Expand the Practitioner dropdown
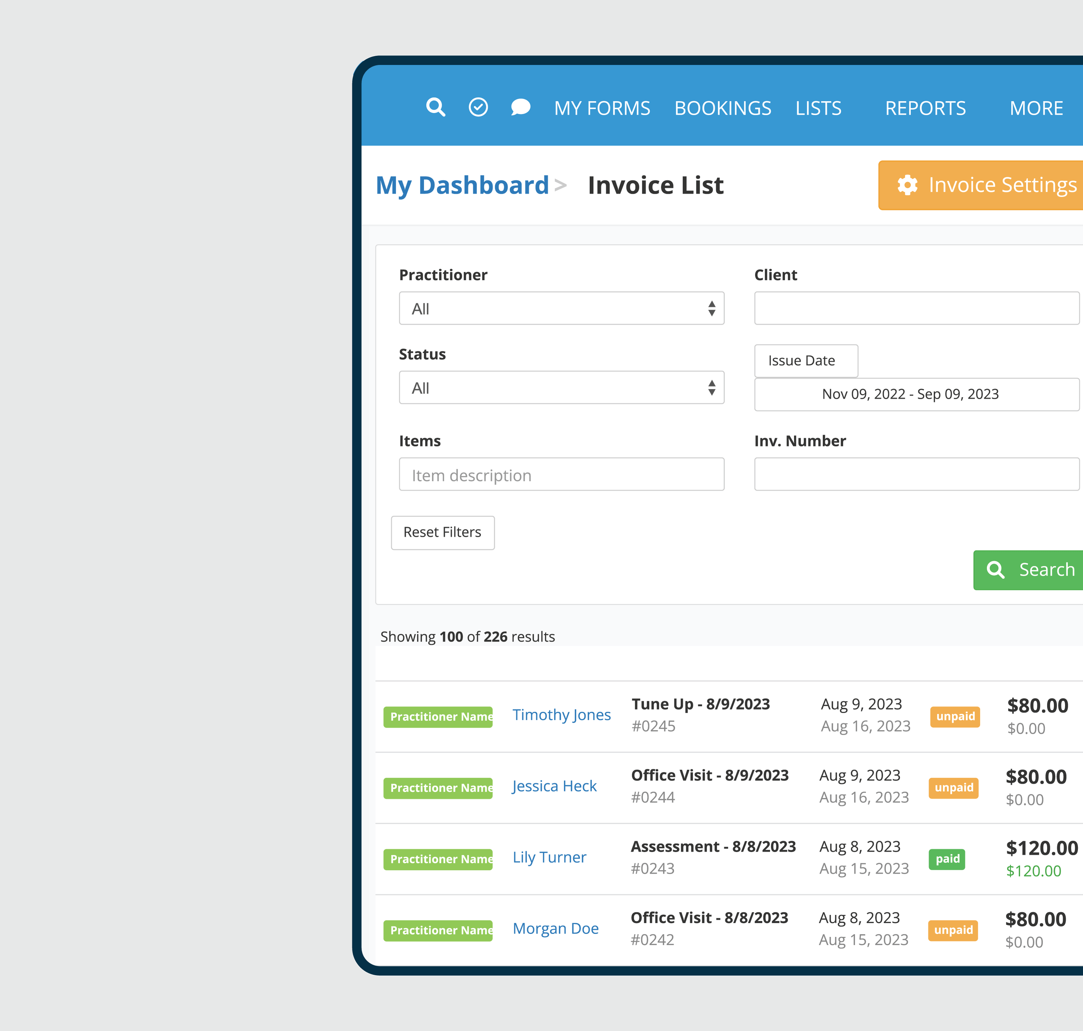1083x1031 pixels. pyautogui.click(x=561, y=308)
